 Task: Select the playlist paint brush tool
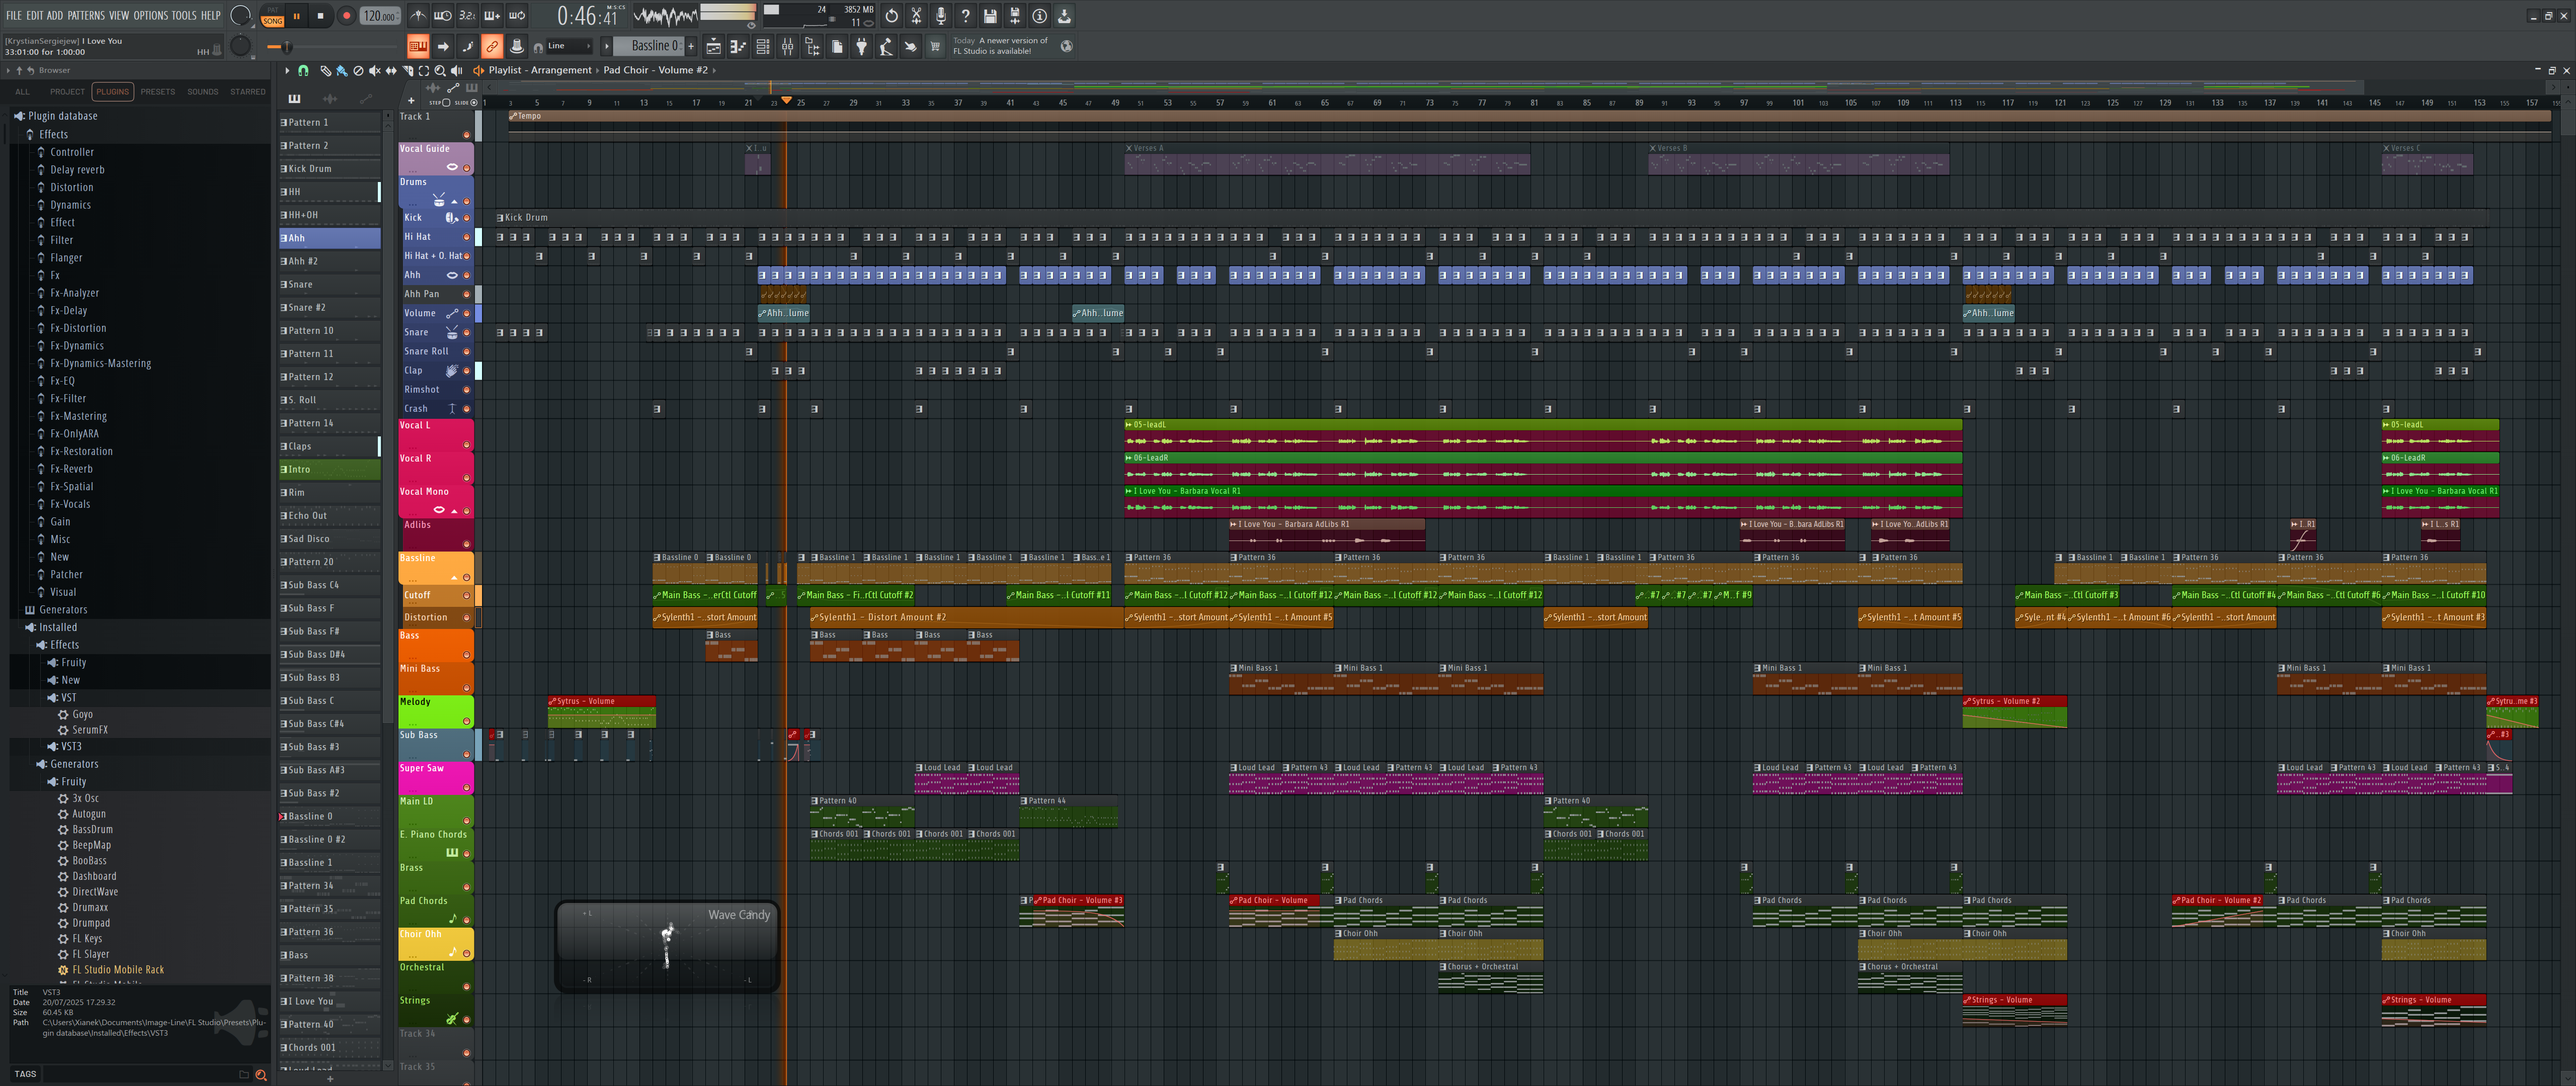341,71
